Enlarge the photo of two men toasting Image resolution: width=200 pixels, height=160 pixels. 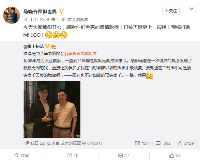pos(52,109)
